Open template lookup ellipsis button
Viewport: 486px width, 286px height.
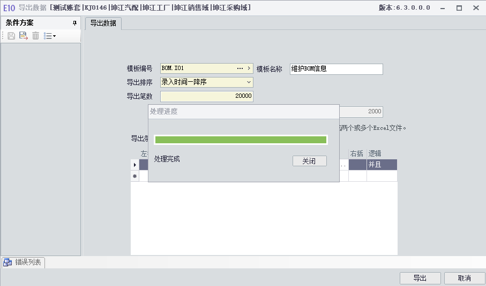pyautogui.click(x=240, y=68)
